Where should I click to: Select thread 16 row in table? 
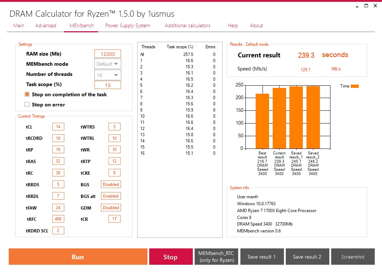[x=178, y=153]
